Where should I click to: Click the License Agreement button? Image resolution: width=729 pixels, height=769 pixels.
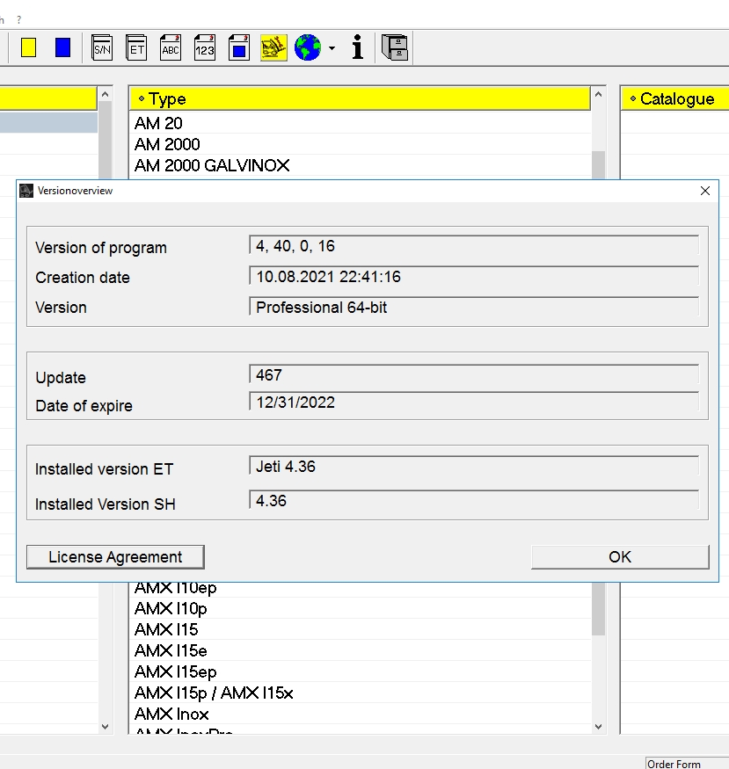click(115, 557)
